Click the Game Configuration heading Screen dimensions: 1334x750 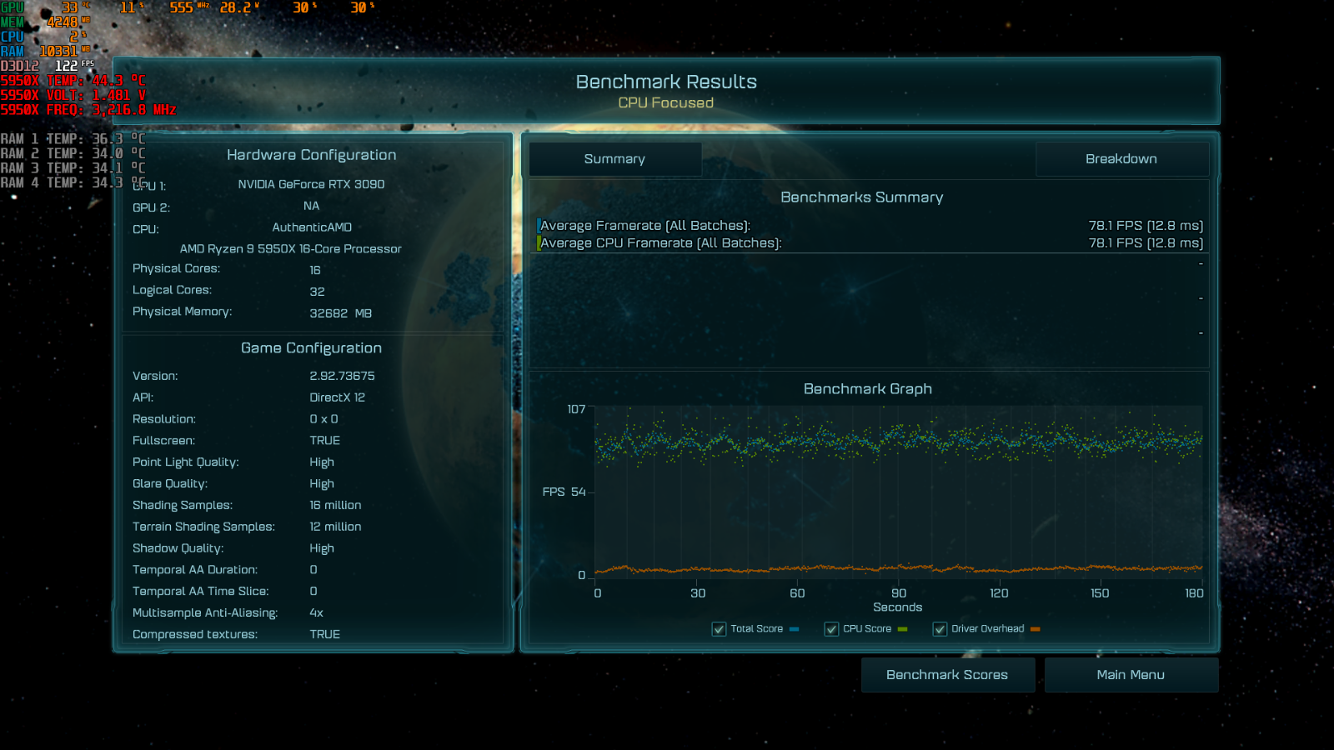click(311, 348)
